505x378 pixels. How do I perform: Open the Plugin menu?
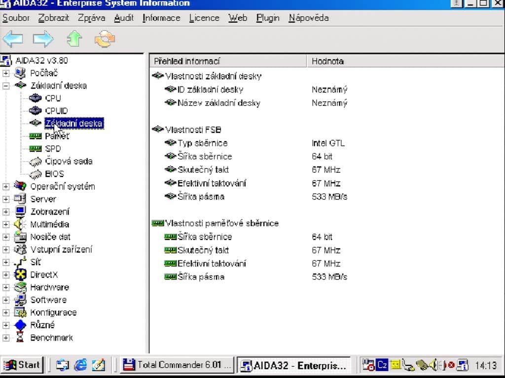click(x=268, y=18)
